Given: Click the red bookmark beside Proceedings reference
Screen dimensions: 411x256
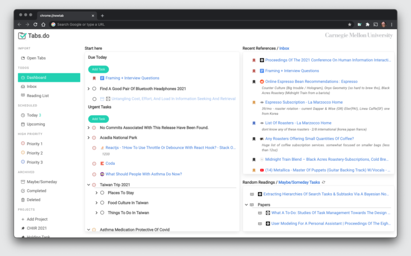Looking at the screenshot, I should coord(254,60).
